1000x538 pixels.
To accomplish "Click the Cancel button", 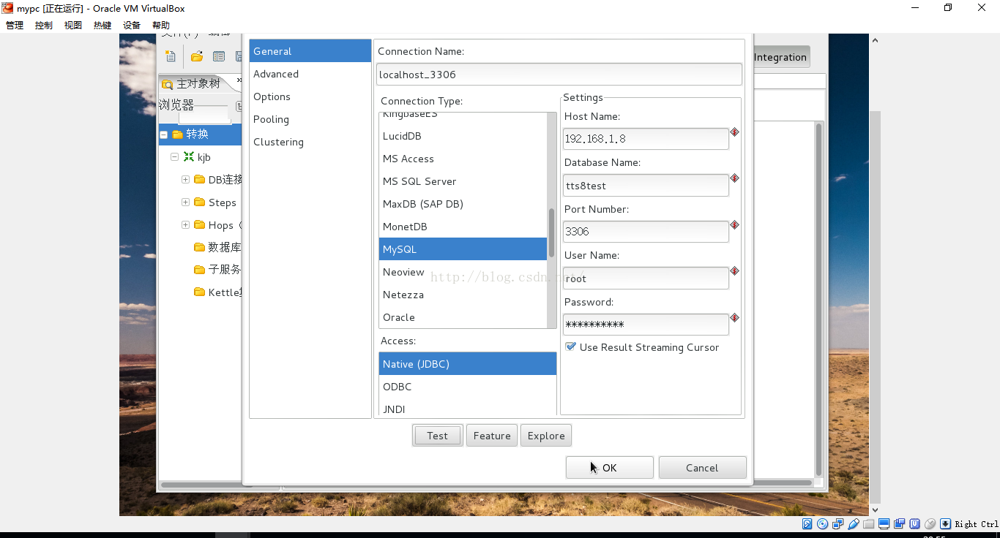I will pyautogui.click(x=702, y=468).
